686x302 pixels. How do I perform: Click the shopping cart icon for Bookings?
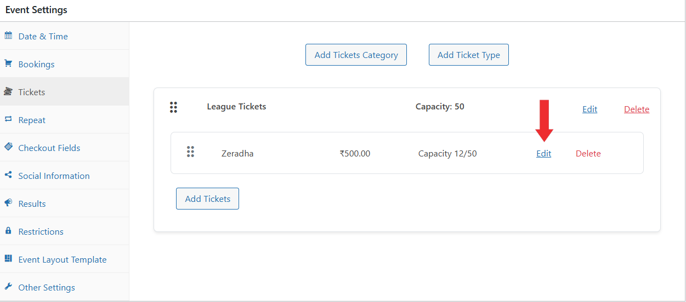click(8, 63)
